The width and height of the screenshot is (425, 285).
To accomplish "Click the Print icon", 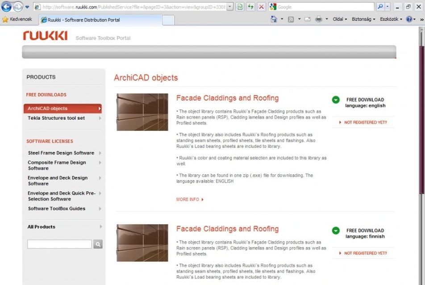I will tap(319, 19).
